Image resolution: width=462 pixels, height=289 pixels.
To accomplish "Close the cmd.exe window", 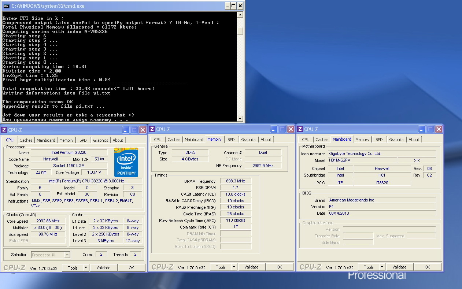I will pyautogui.click(x=240, y=6).
